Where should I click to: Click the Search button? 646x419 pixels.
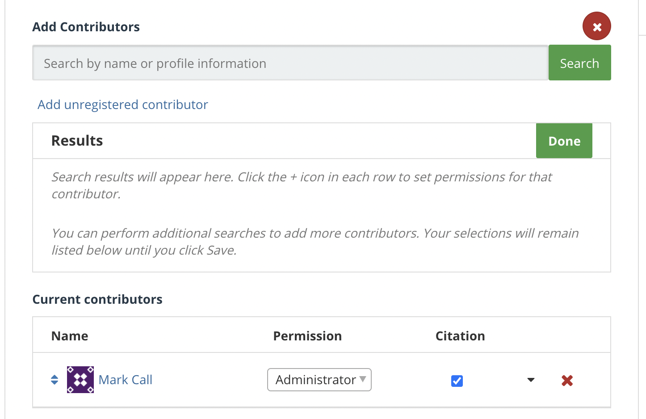click(x=579, y=63)
